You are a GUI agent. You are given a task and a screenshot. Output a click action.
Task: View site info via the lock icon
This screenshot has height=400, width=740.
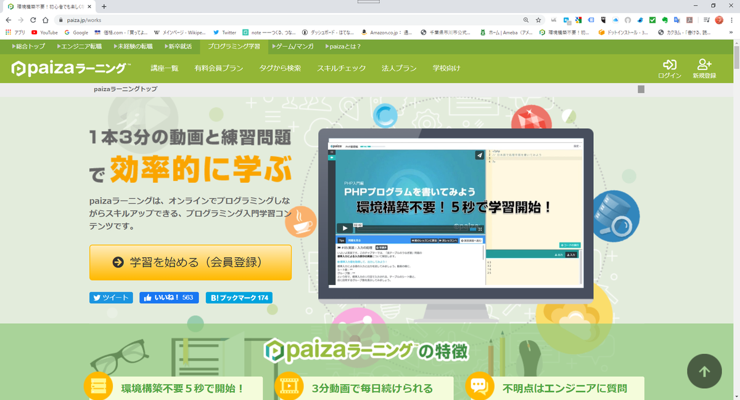point(61,20)
